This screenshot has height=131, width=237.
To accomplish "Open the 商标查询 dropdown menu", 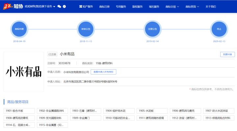I will 192,7.
